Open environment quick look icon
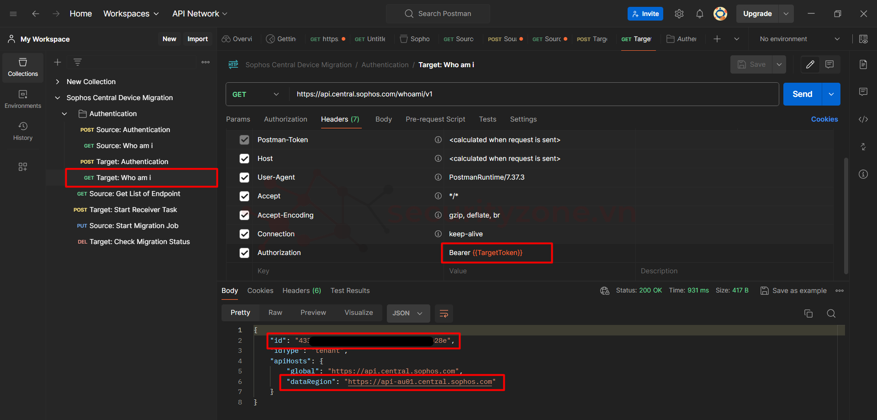The height and width of the screenshot is (420, 877). pyautogui.click(x=863, y=39)
